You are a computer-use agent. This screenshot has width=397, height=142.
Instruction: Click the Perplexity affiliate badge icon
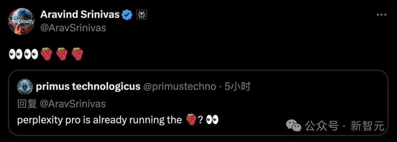pos(142,15)
